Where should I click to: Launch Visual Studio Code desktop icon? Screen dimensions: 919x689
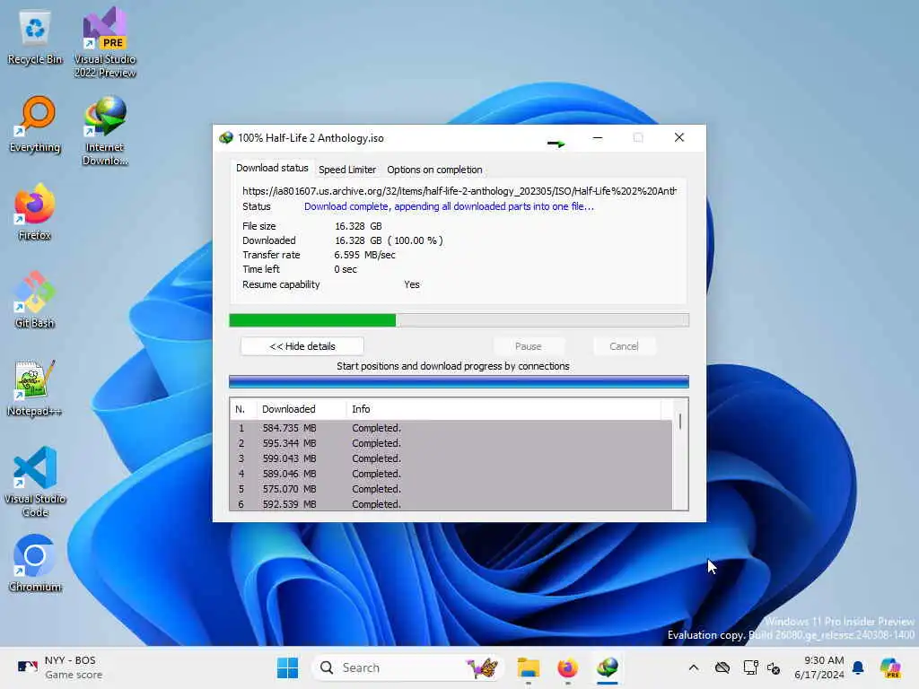tap(35, 482)
